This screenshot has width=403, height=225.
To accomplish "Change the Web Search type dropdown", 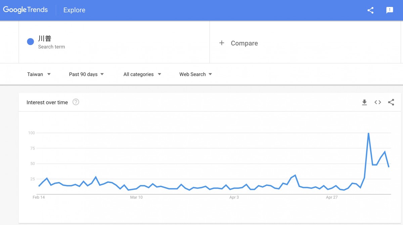I will [x=195, y=74].
